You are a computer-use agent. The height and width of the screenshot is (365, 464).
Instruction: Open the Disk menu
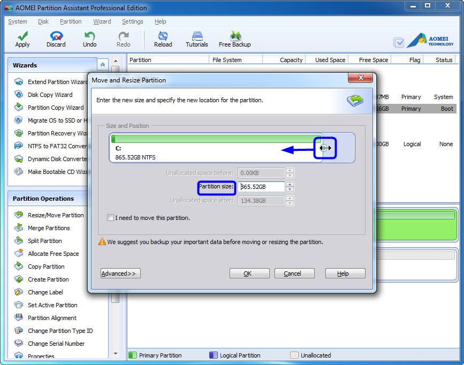coord(43,21)
